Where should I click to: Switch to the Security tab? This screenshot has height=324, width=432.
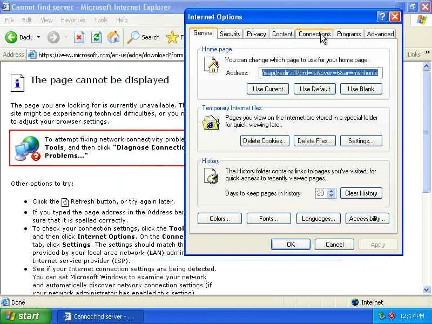[x=230, y=34]
